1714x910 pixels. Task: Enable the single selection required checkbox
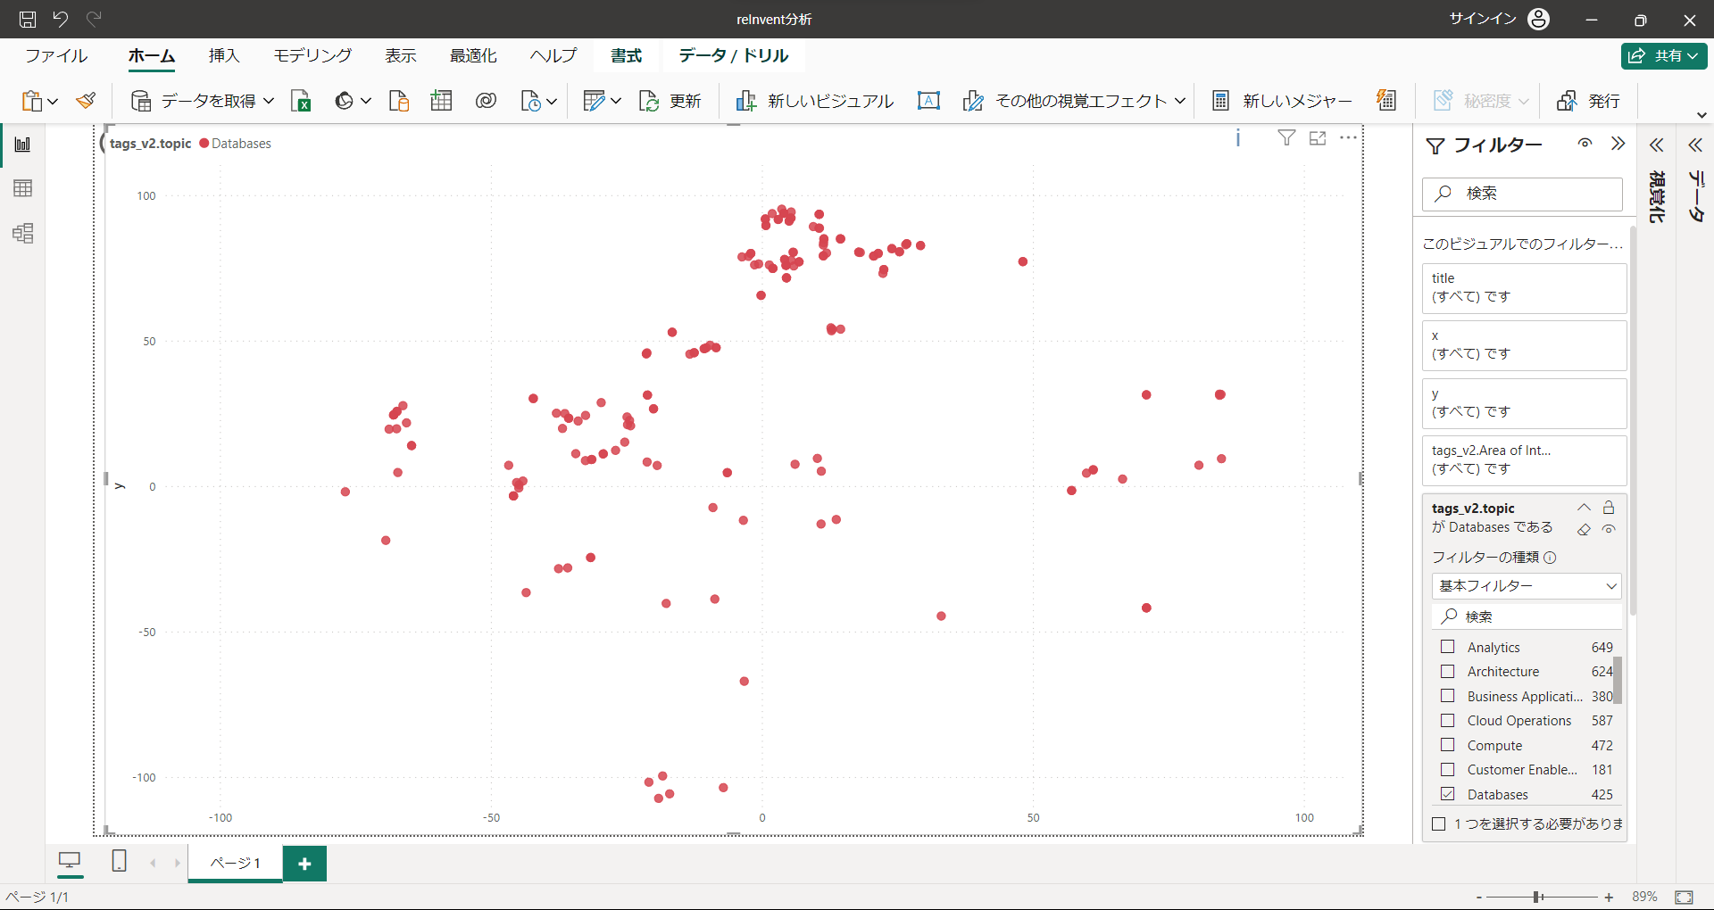pos(1439,823)
